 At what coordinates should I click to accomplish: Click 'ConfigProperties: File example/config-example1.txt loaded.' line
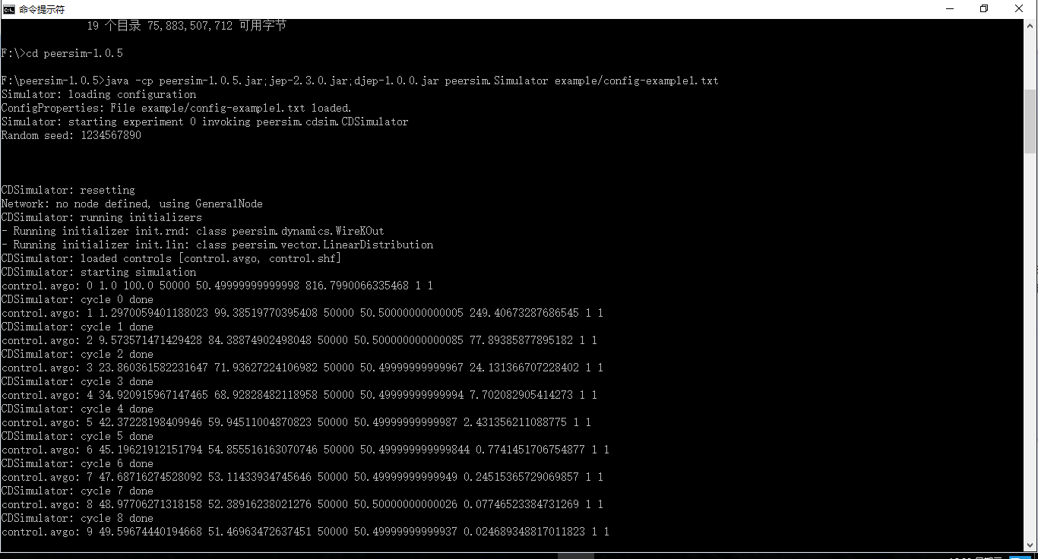pos(176,108)
